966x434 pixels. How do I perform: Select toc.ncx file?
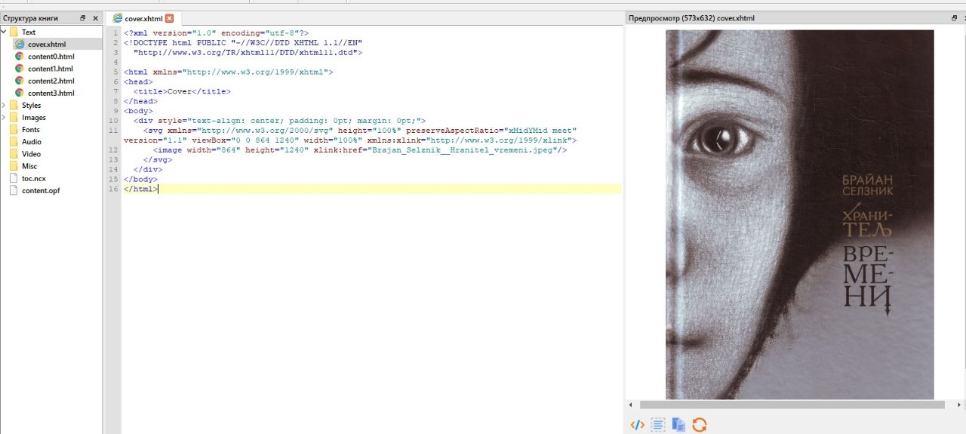coord(33,178)
